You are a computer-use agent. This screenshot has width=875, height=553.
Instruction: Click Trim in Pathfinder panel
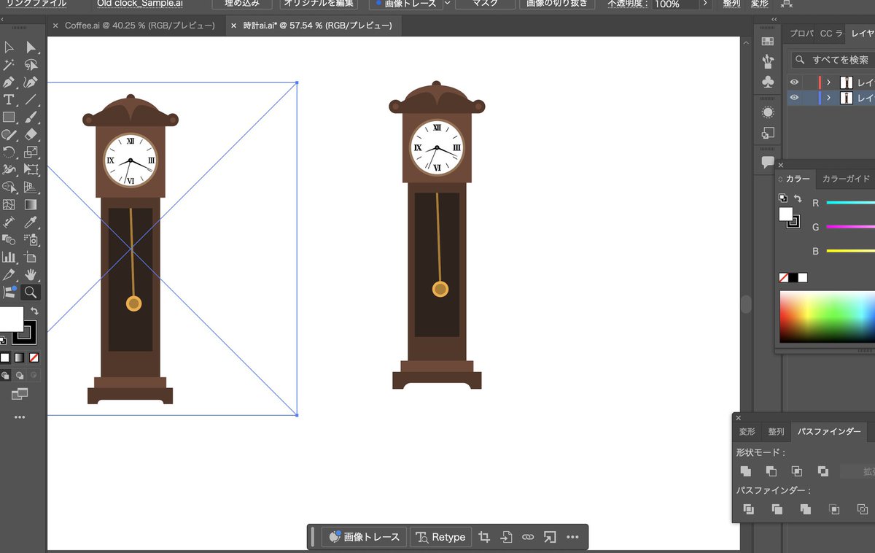pos(777,509)
